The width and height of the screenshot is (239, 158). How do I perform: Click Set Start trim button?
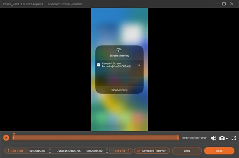16,151
